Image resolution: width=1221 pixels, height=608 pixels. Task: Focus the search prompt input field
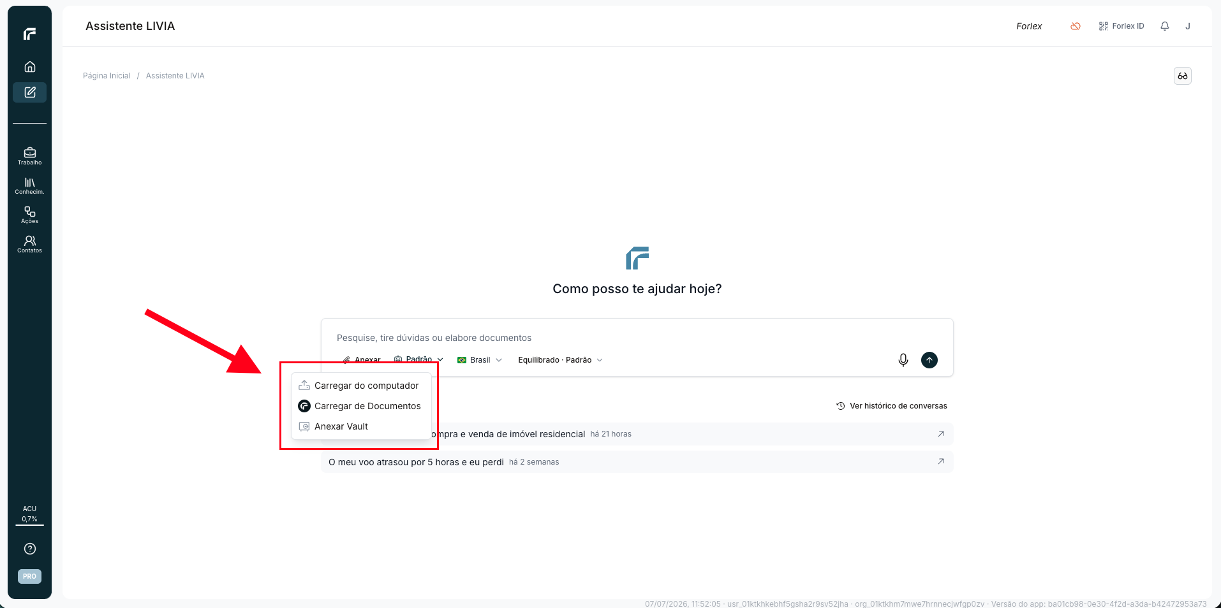click(x=637, y=338)
